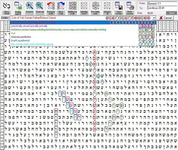178x150 pixels.
Task: Click the 'From:' label
Action: 142,3
